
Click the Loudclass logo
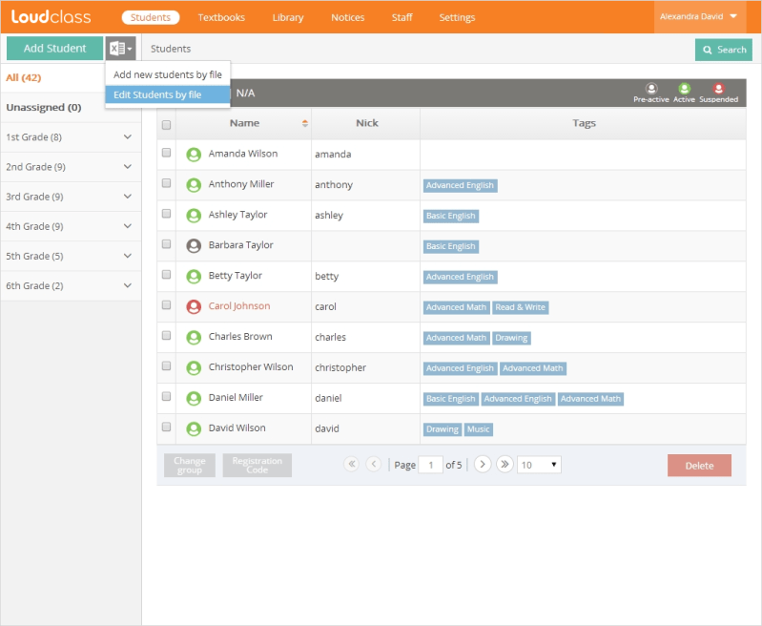tap(51, 16)
